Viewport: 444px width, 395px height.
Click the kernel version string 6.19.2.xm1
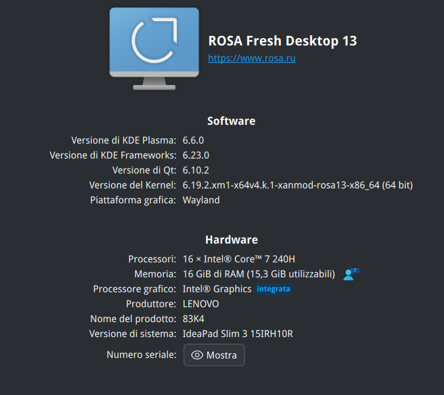(x=298, y=185)
